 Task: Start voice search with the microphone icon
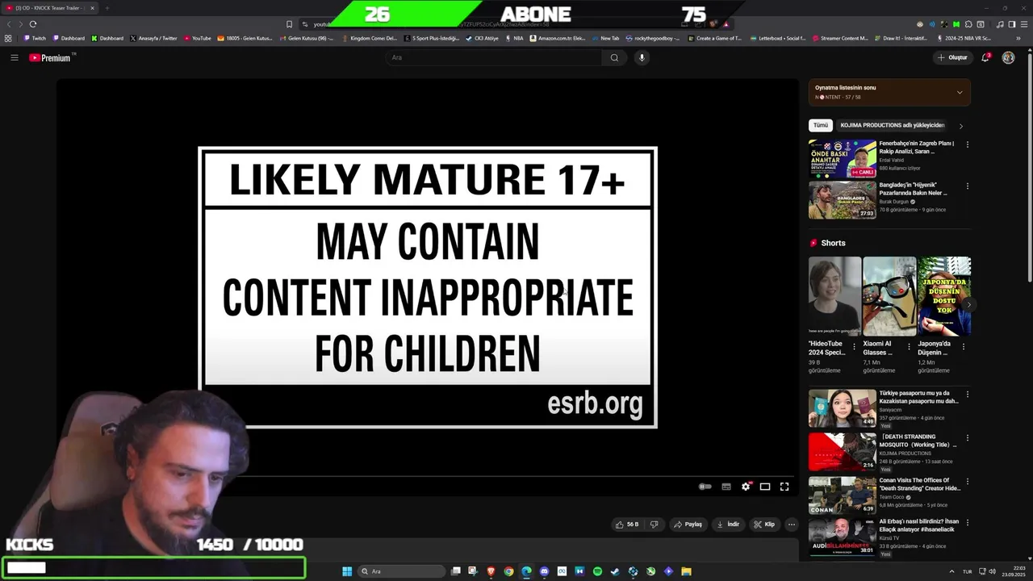pos(642,57)
